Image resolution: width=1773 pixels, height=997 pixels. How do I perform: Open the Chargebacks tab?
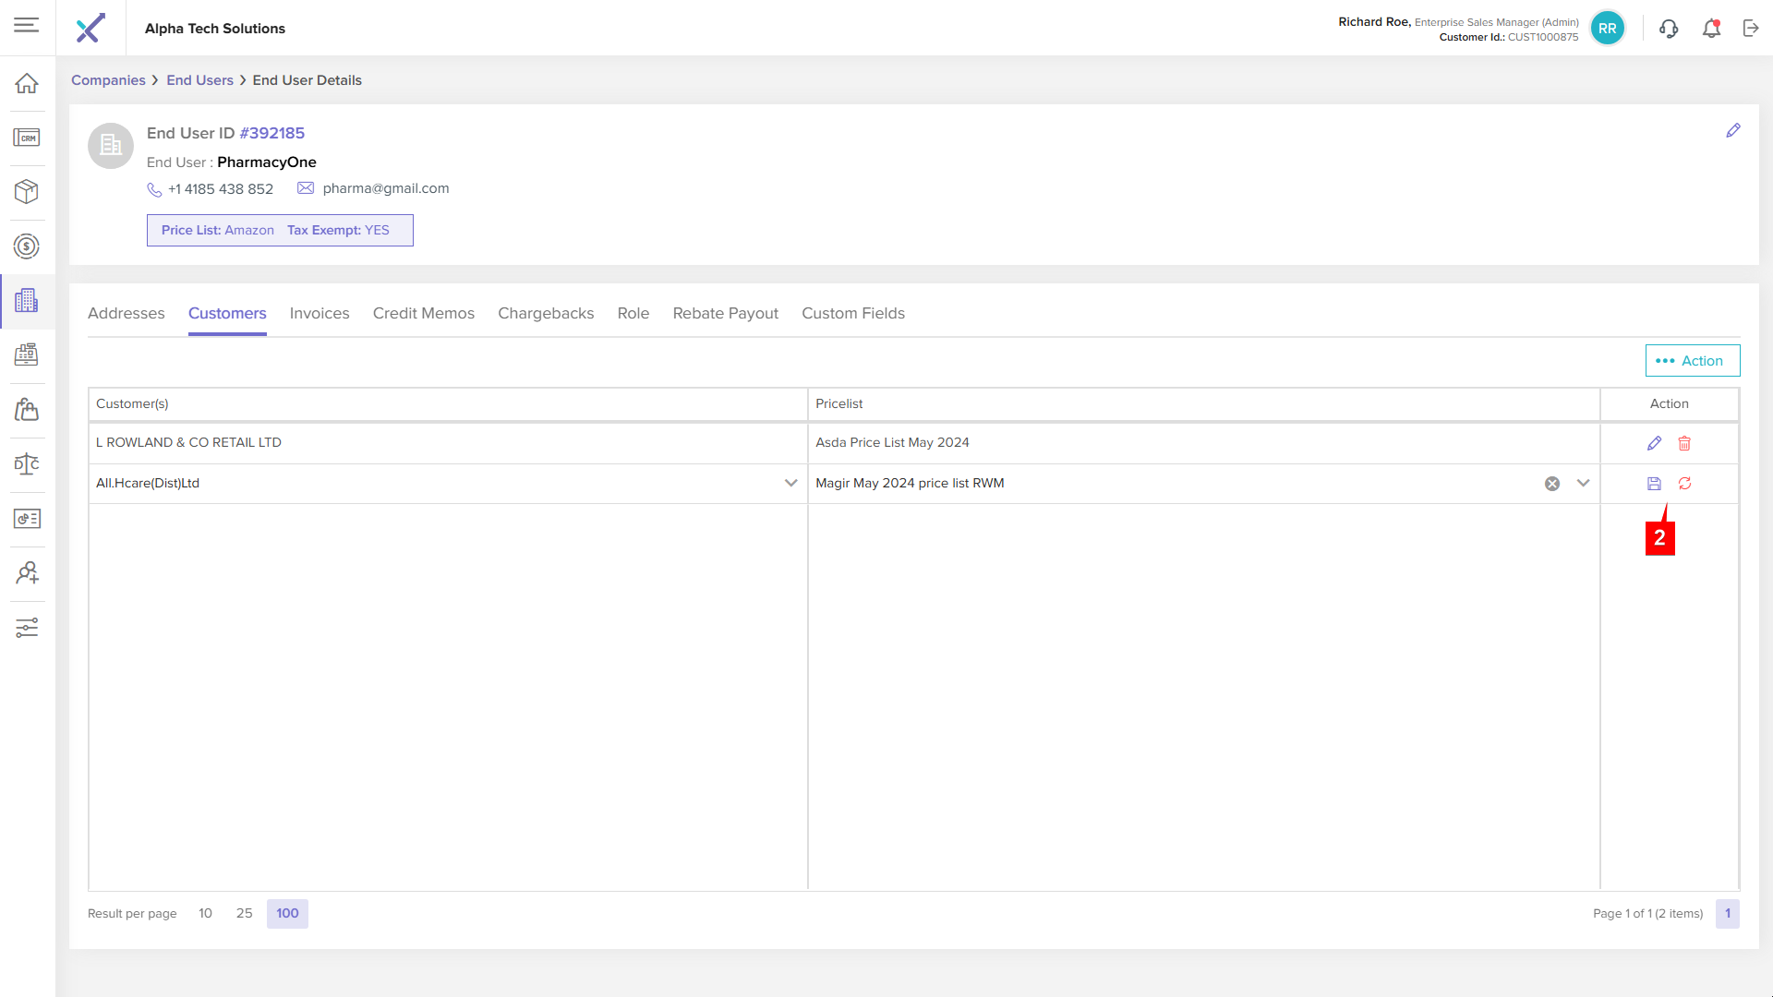point(546,314)
